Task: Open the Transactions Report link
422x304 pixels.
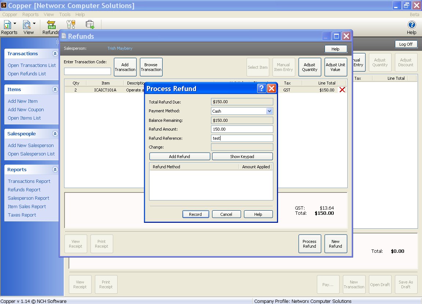Action: pyautogui.click(x=29, y=181)
